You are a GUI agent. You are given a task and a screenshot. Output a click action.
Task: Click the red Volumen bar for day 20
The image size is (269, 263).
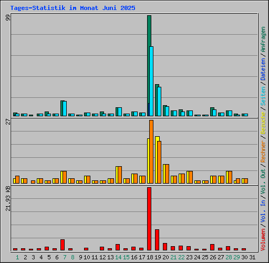tap(165, 247)
